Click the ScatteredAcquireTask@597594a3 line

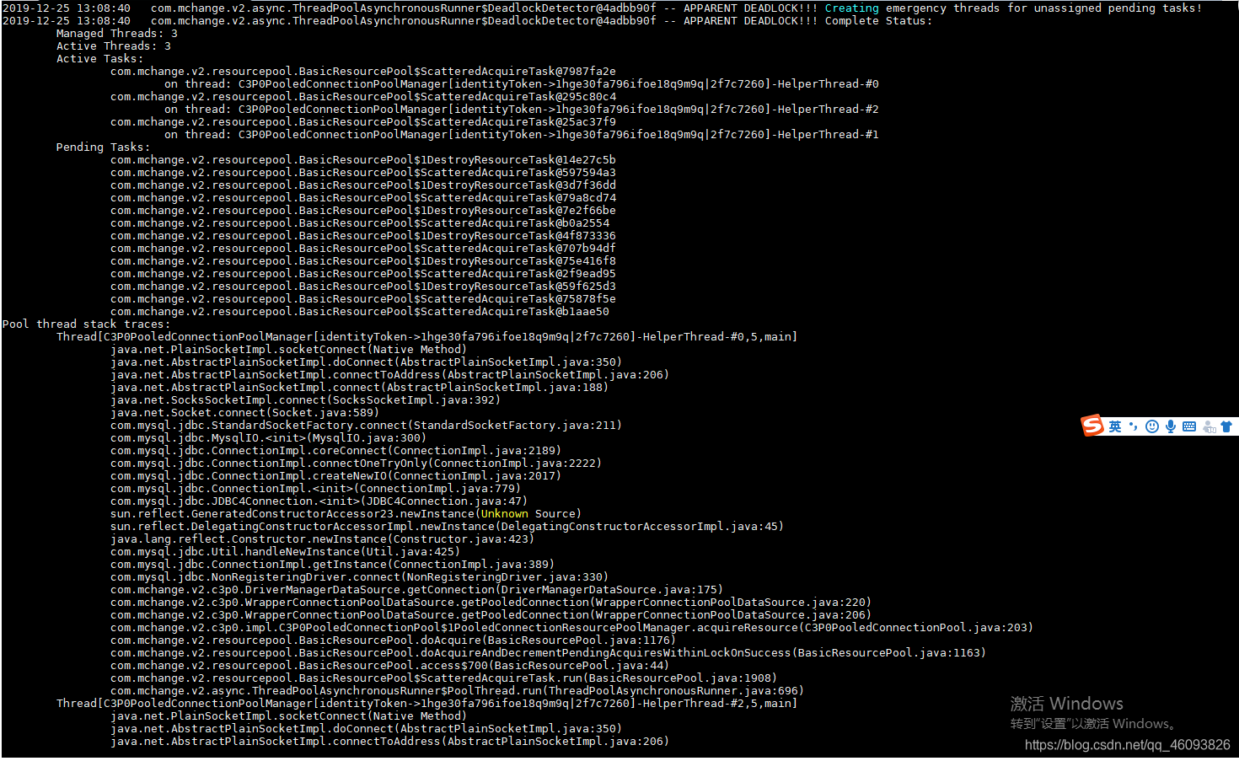[x=363, y=173]
